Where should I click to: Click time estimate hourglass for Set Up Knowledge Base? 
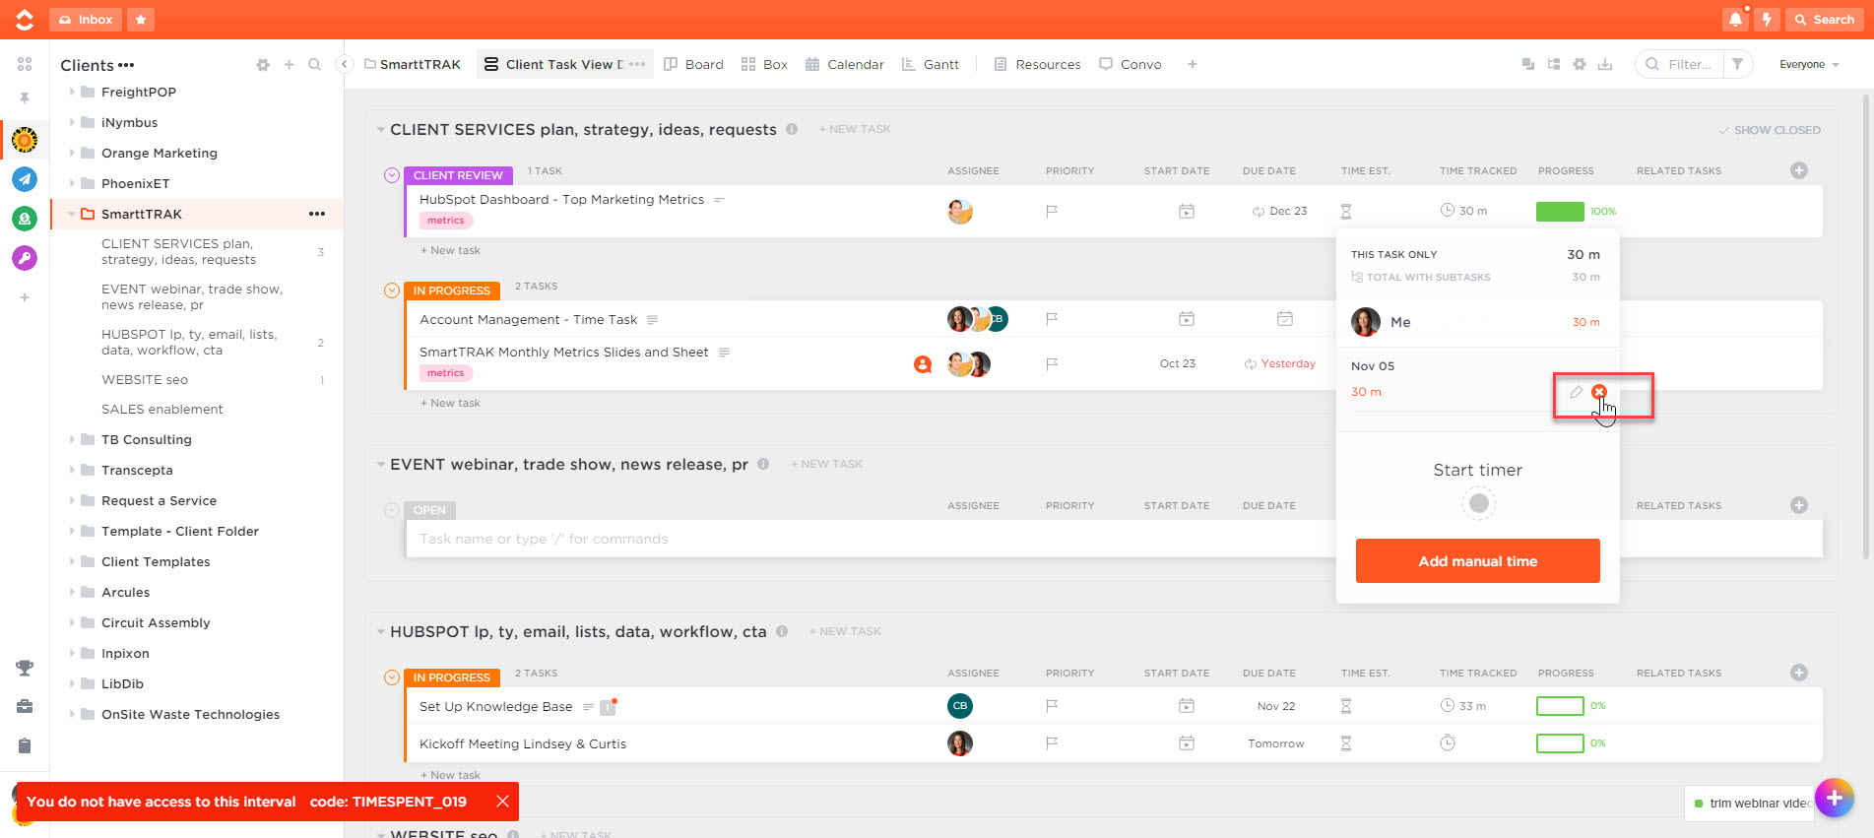click(x=1346, y=706)
